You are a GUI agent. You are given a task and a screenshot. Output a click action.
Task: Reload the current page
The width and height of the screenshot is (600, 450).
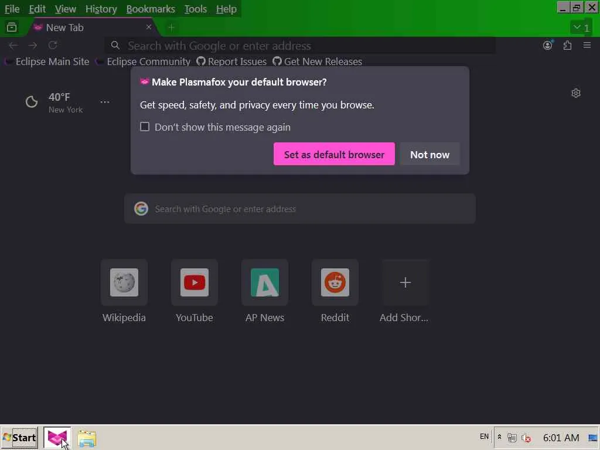click(x=53, y=46)
